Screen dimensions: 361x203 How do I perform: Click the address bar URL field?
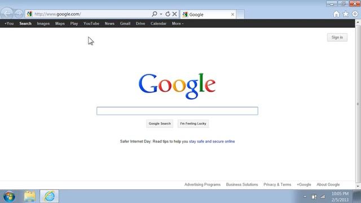point(91,14)
